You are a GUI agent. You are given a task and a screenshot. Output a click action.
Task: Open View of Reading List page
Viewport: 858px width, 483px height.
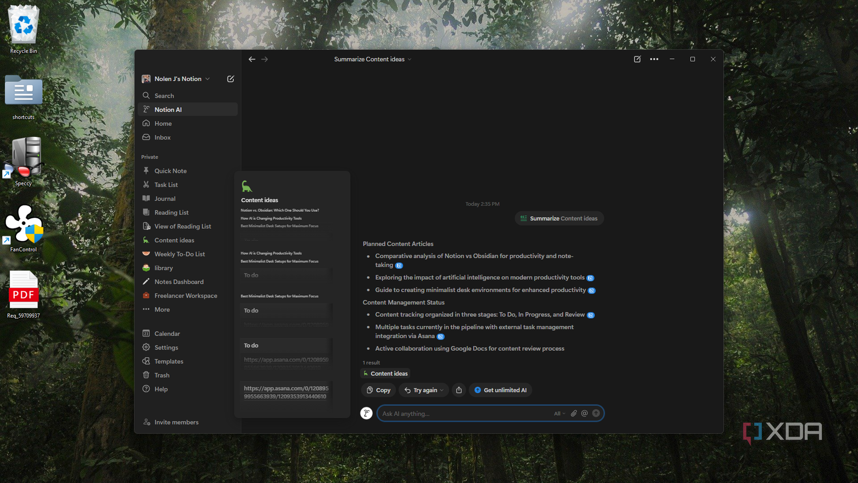(188, 226)
